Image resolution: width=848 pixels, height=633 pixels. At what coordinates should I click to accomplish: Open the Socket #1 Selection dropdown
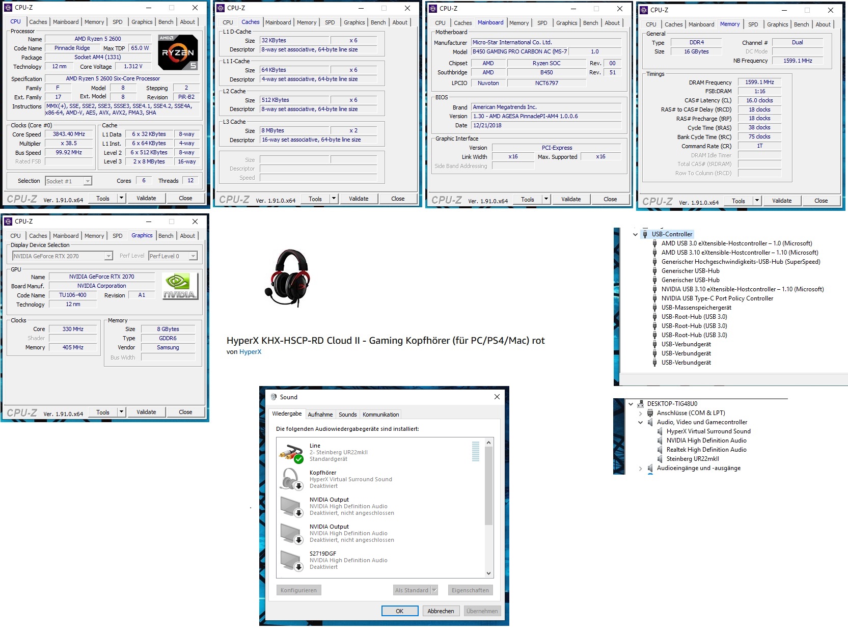(x=88, y=181)
